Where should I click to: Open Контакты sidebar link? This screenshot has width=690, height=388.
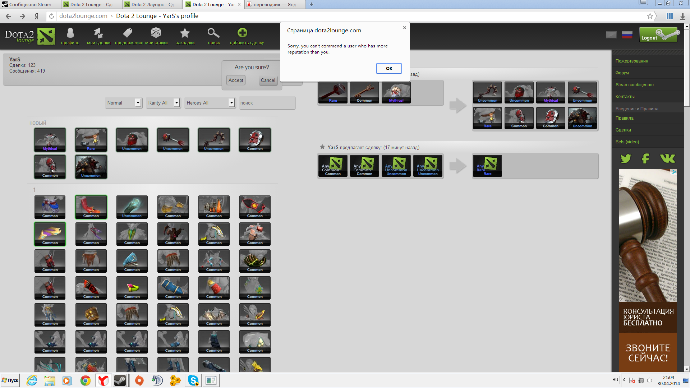pos(625,97)
